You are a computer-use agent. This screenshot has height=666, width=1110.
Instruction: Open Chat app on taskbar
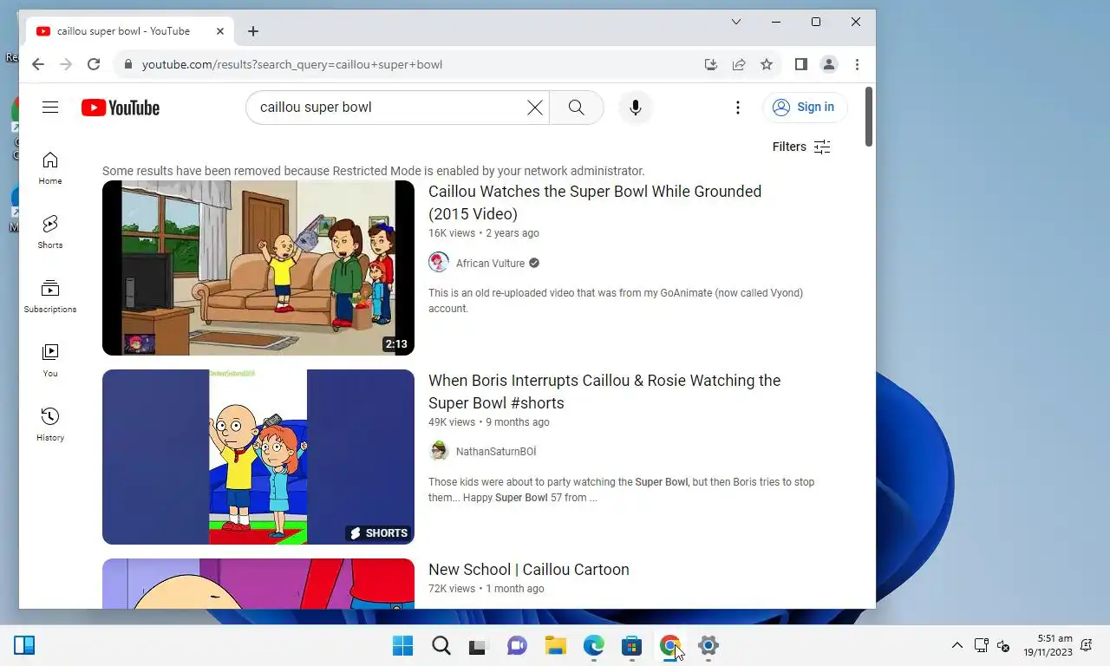tap(518, 645)
